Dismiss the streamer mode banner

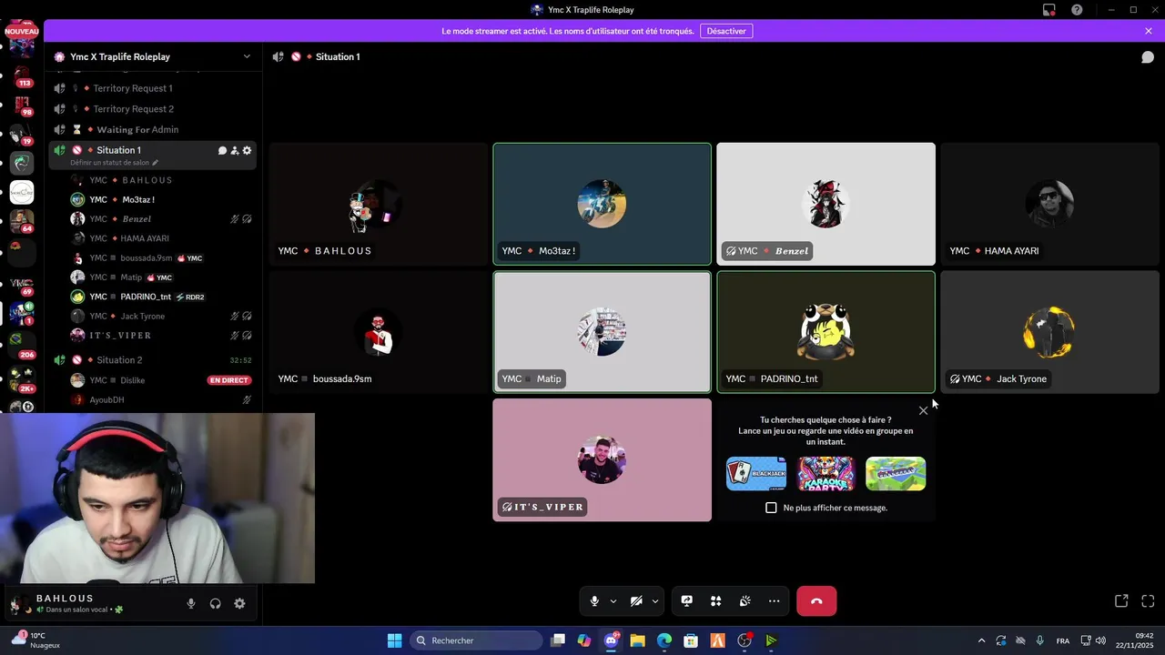tap(1149, 31)
